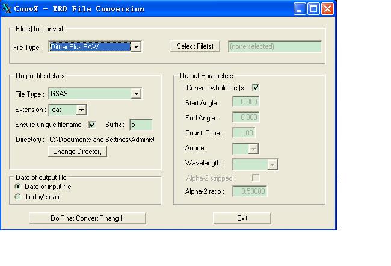This screenshot has height=266, width=391.
Task: Select the Today's date radio button
Action: click(x=17, y=197)
